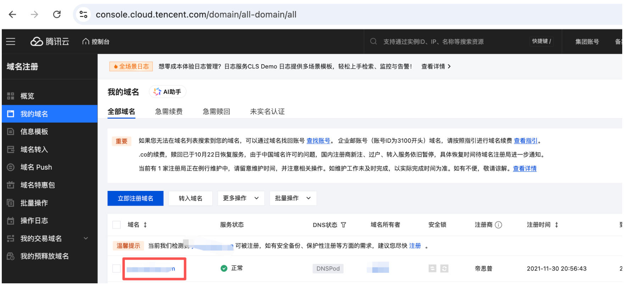The image size is (624, 289).
Task: Click the 查找账号 link
Action: [318, 141]
